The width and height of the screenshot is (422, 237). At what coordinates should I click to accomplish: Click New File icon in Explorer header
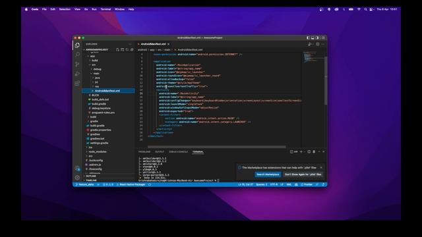(117, 50)
